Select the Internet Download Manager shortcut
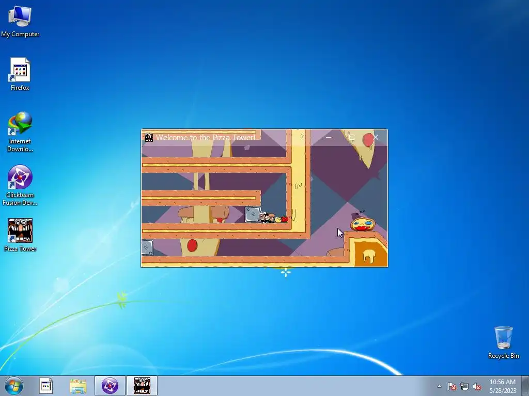The width and height of the screenshot is (529, 396). point(20,131)
